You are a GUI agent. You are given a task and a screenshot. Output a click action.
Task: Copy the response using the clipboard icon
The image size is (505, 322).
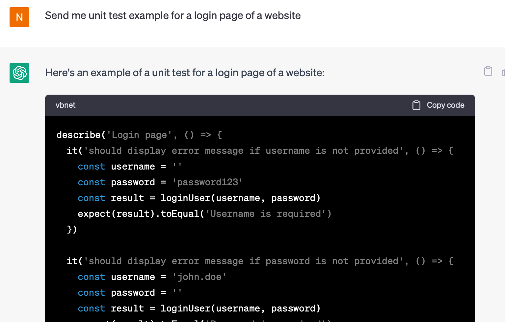[x=488, y=71]
